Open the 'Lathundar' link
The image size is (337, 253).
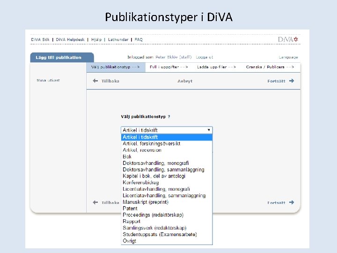click(118, 39)
